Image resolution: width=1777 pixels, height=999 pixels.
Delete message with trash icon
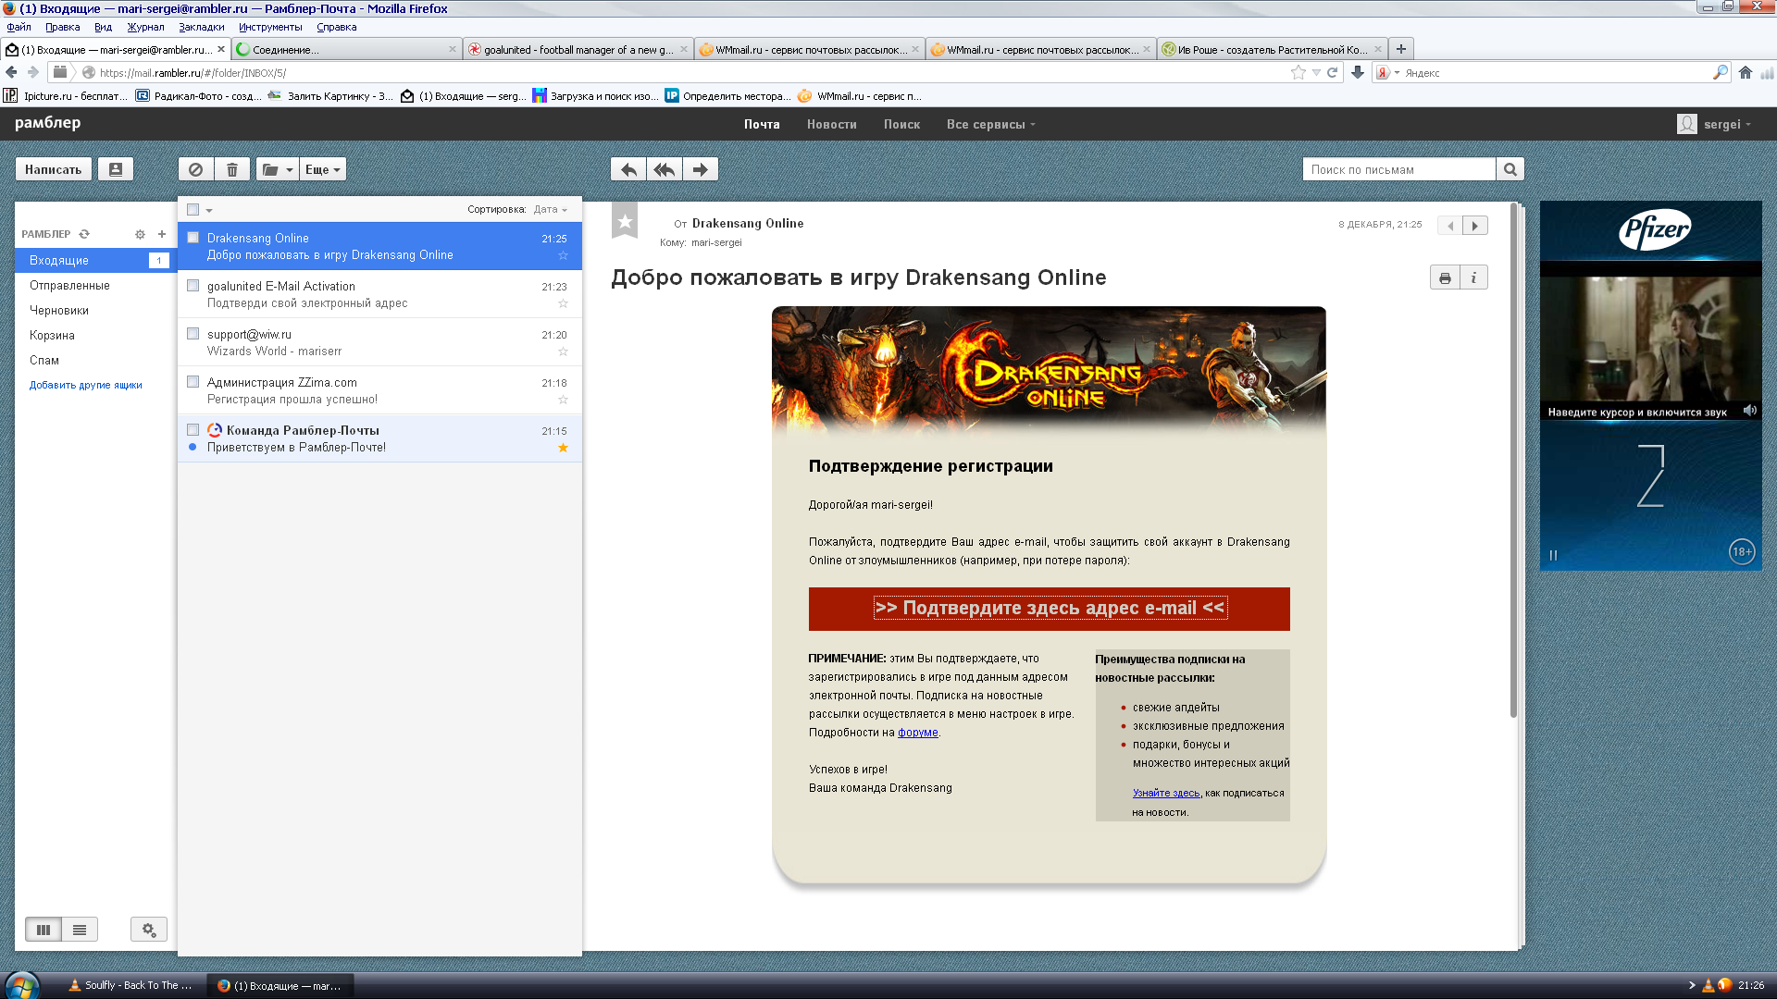click(x=232, y=169)
